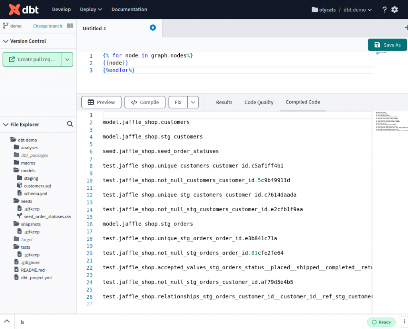This screenshot has height=329, width=408.
Task: Click the dbt logo in header
Action: coord(24,10)
